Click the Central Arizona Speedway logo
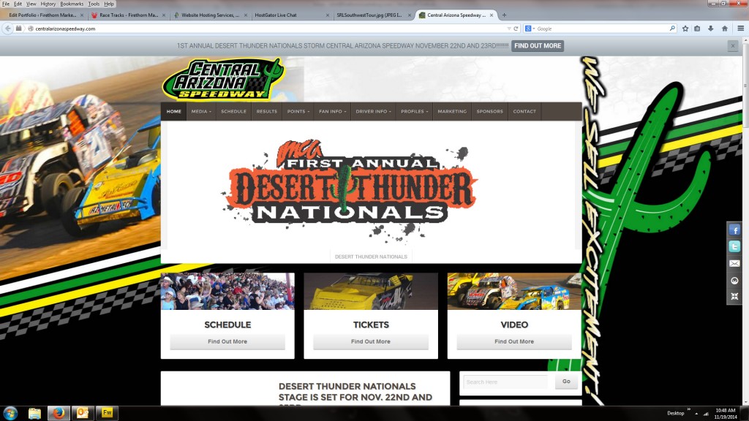The image size is (749, 421). click(x=224, y=79)
